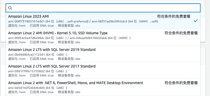Click free tier label on Amazon Linux 2023 row
Viewport: 210px width, 96px height.
coord(174,16)
